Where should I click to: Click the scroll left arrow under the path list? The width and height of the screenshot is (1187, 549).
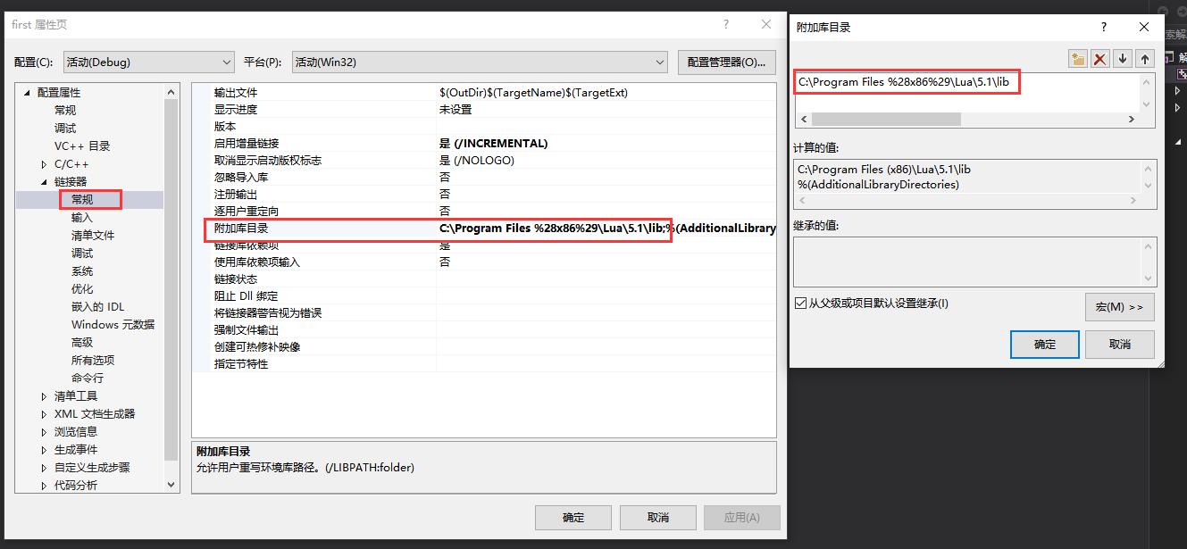803,120
